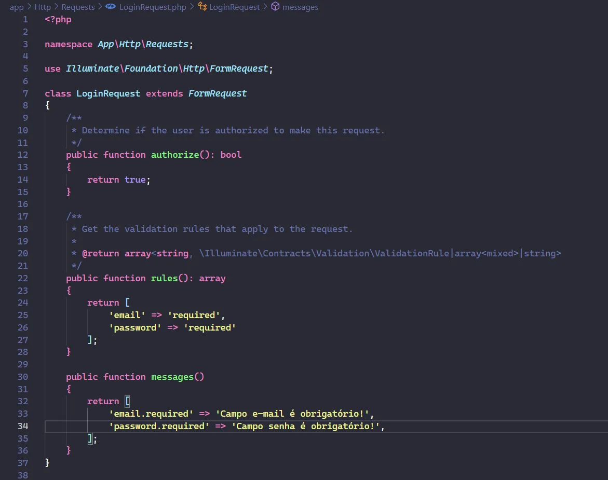The width and height of the screenshot is (608, 480).
Task: Click line number 7 in the gutter
Action: click(x=25, y=93)
